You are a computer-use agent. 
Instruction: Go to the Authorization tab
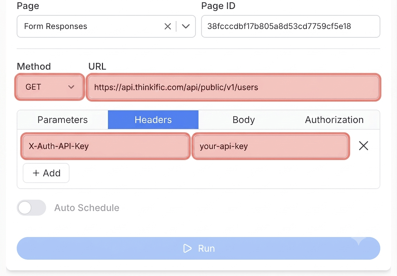(x=334, y=120)
